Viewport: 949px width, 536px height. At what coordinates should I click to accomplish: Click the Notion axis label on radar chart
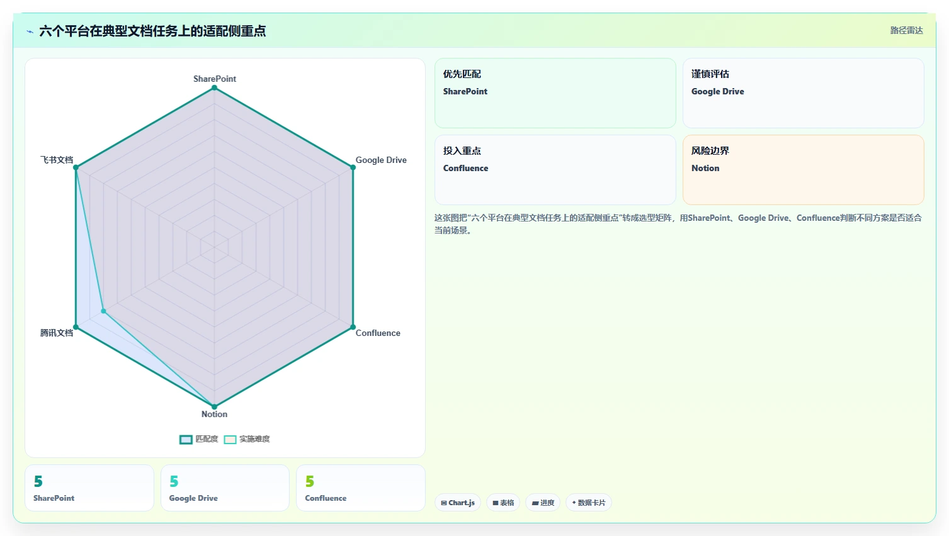214,414
